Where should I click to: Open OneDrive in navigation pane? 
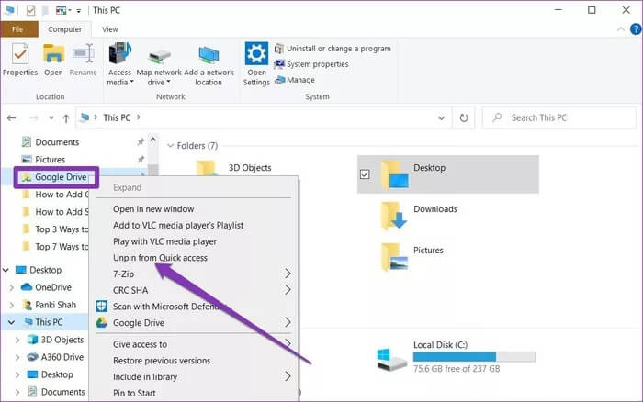tap(46, 287)
